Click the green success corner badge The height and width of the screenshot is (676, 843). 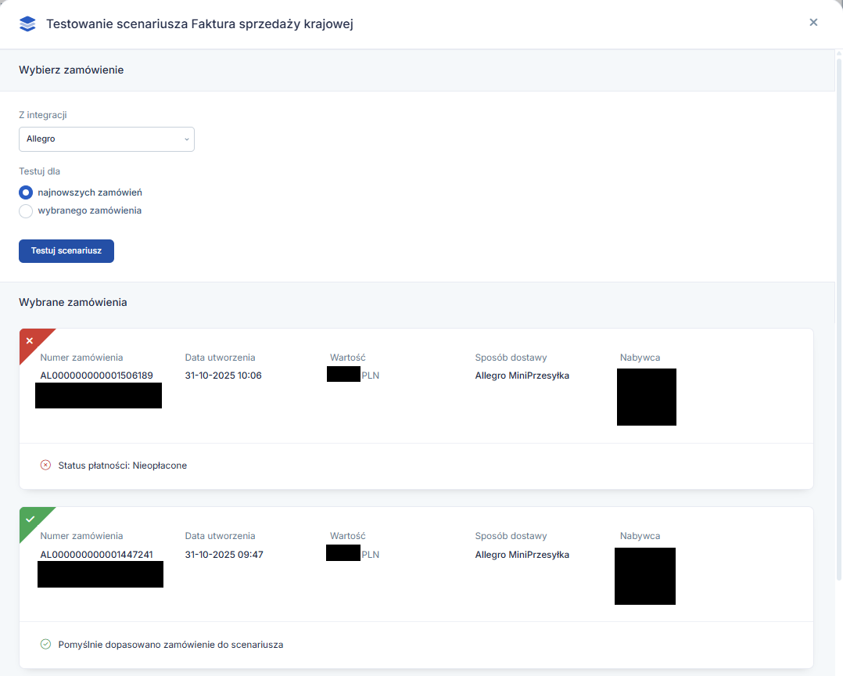point(31,520)
